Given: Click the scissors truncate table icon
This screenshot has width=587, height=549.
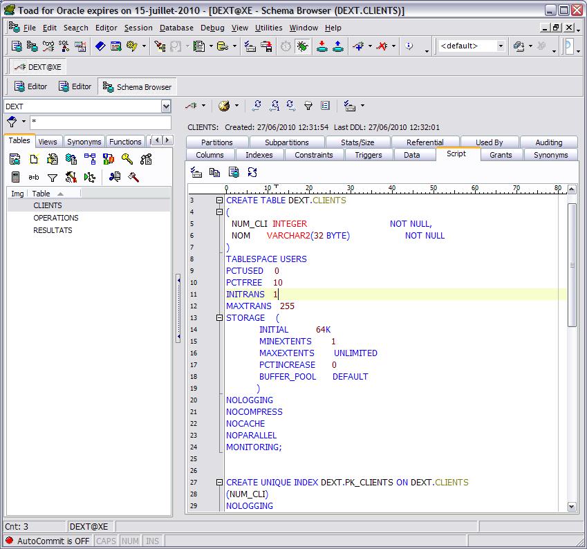Looking at the screenshot, I should coord(115,177).
